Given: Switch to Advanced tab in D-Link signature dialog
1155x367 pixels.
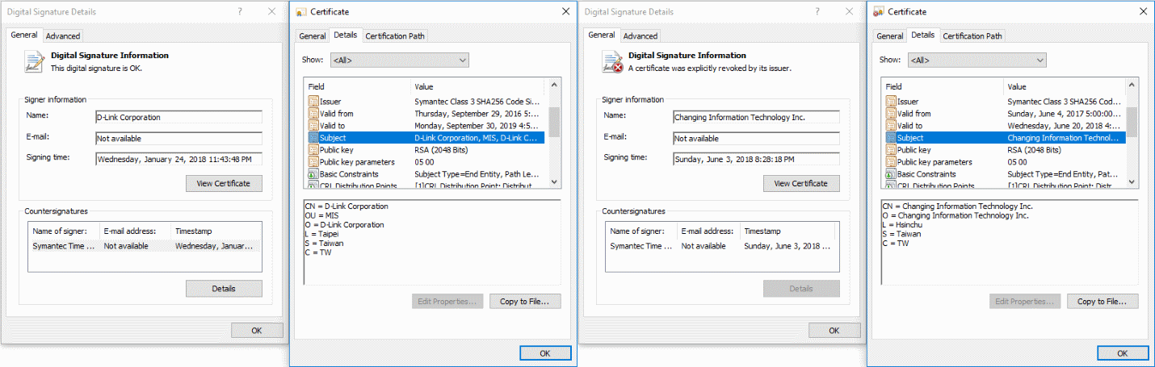Looking at the screenshot, I should (63, 36).
